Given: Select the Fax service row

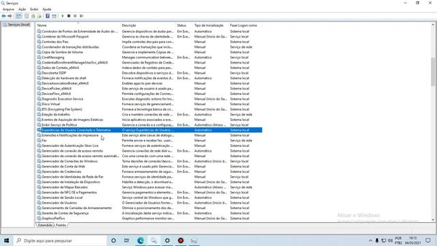Looking at the screenshot, I should 149,141.
